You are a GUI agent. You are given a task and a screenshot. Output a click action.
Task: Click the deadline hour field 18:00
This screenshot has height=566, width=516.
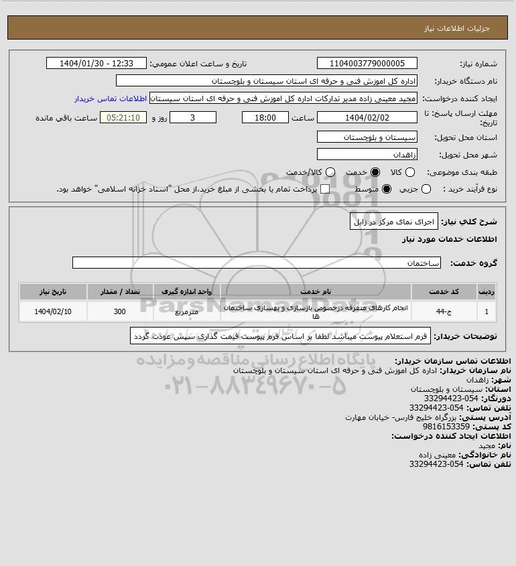point(265,118)
